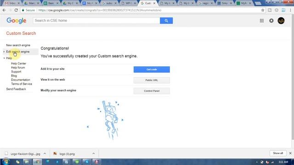Open menu arrow for logo (3).png download

(94, 154)
